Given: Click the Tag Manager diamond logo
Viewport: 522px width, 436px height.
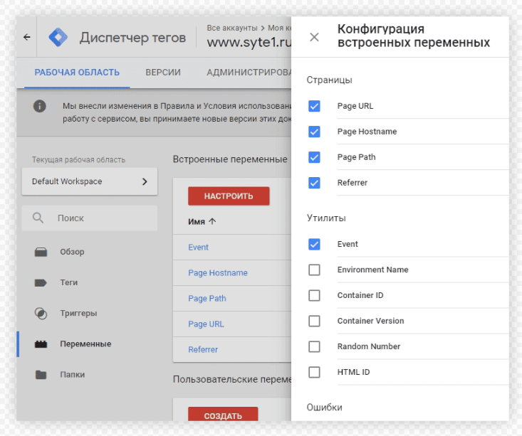Looking at the screenshot, I should [58, 37].
